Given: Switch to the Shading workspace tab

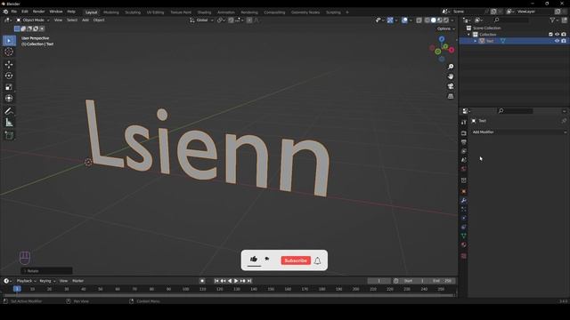Looking at the screenshot, I should point(204,12).
